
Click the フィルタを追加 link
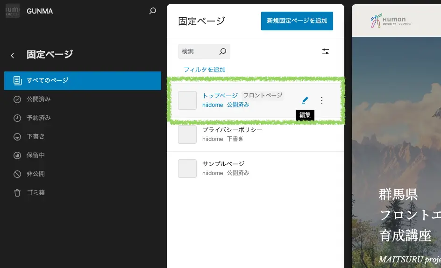pos(205,70)
